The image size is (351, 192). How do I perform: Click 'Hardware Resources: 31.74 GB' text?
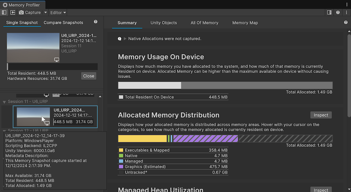(x=37, y=79)
